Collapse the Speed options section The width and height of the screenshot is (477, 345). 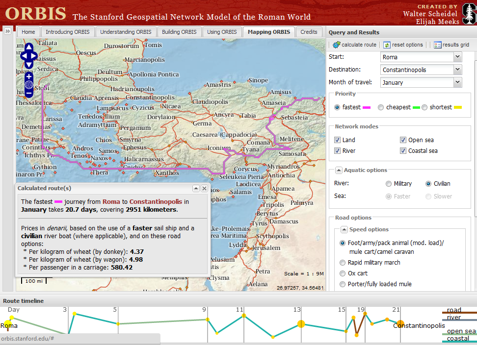tap(344, 230)
